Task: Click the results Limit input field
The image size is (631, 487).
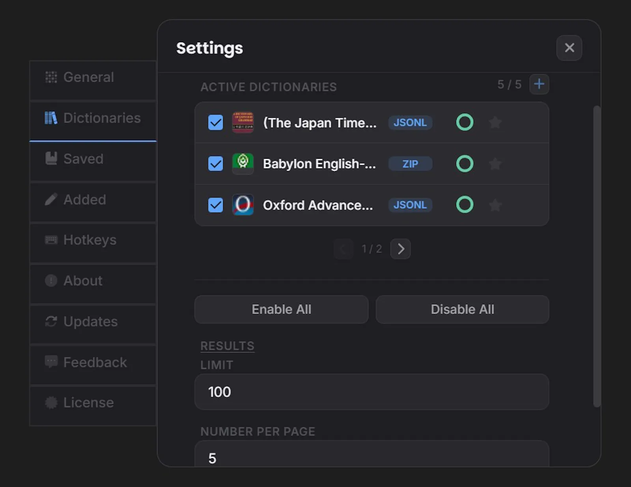Action: pos(372,392)
